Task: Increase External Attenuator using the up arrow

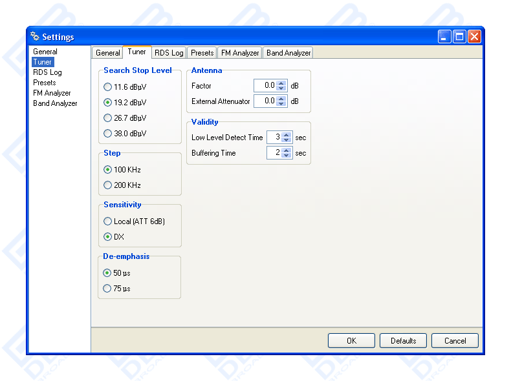Action: click(x=281, y=99)
